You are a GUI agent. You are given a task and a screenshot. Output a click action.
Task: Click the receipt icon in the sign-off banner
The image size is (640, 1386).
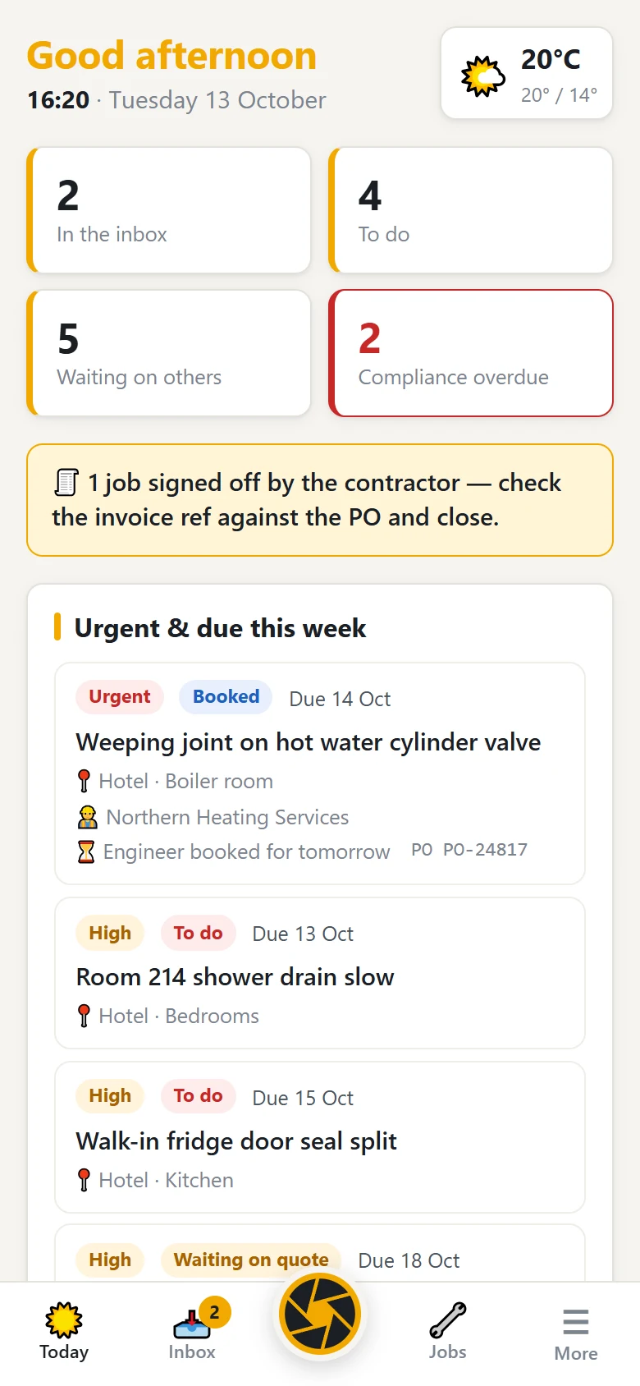click(66, 482)
